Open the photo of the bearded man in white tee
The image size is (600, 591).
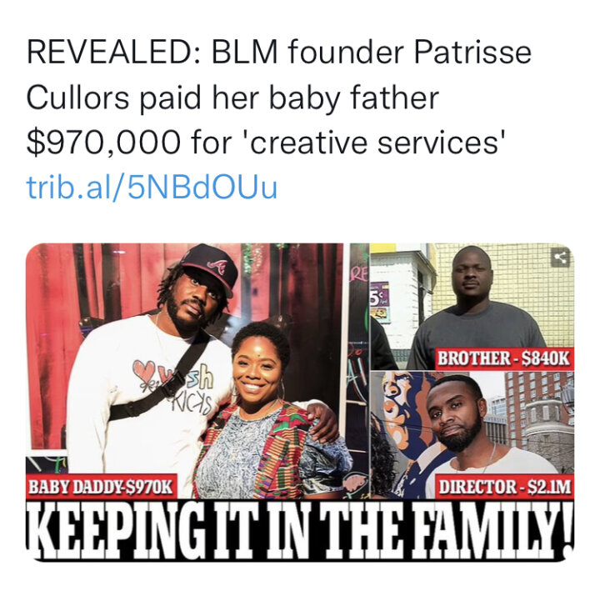[472, 434]
